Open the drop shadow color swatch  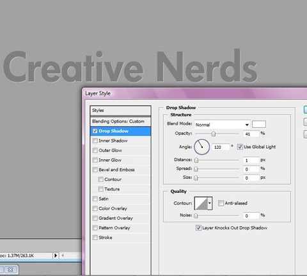[259, 124]
